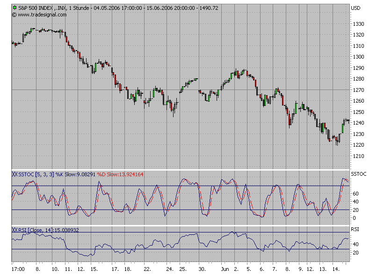Click the 13. date axis label
Viewport: 377px width, 277px height.
[x=323, y=269]
